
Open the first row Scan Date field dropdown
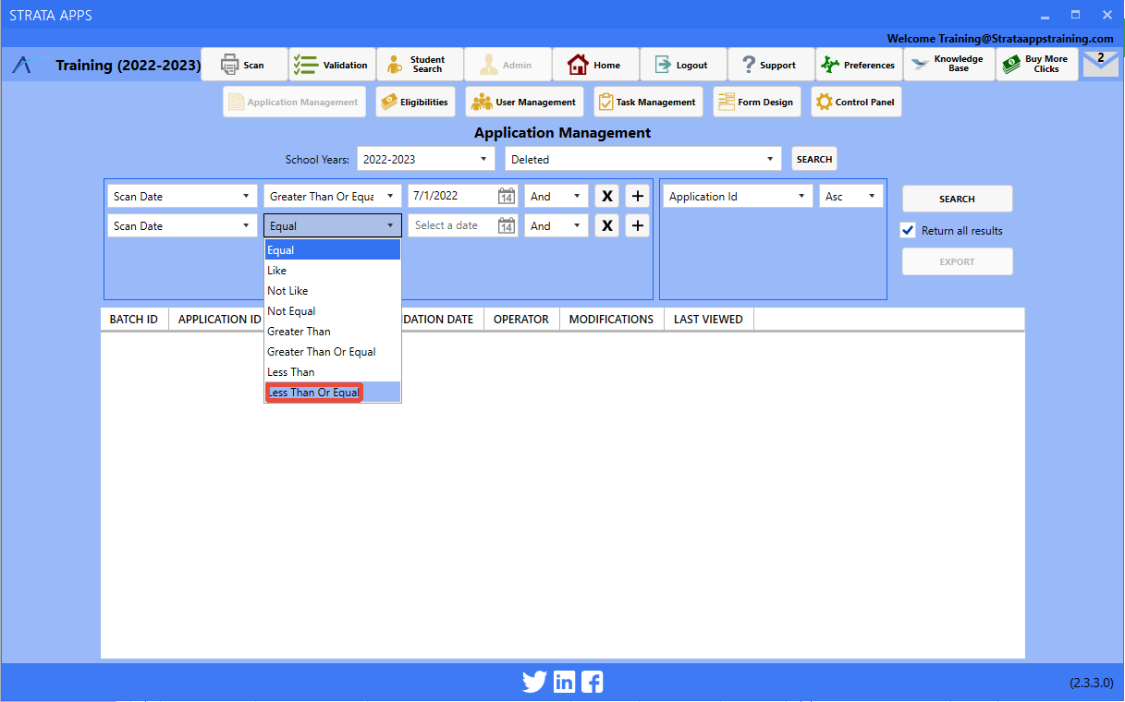[182, 196]
